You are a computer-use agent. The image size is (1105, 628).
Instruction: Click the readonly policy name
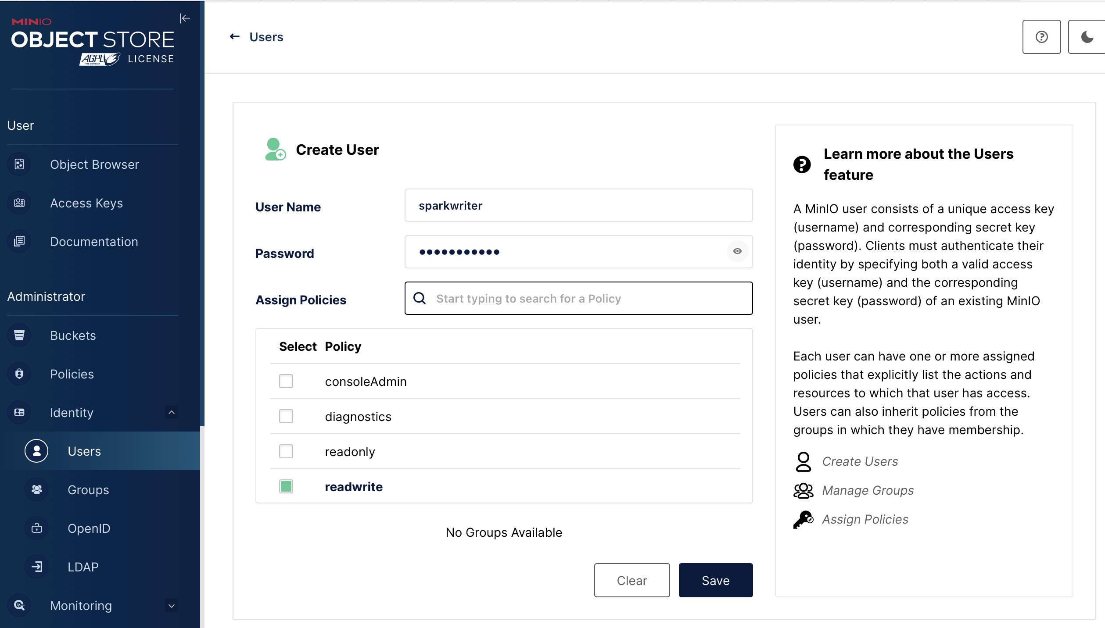click(350, 452)
